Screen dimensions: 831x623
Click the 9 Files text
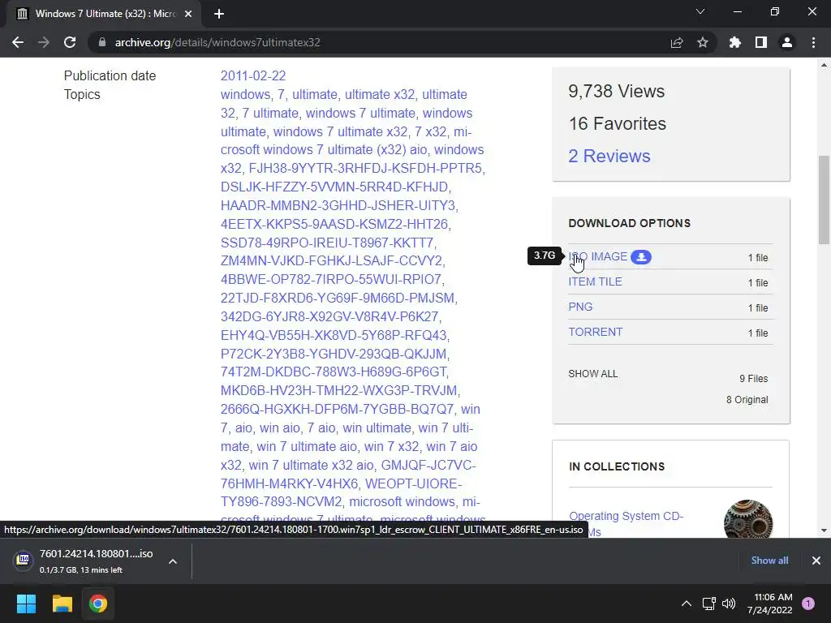[754, 378]
